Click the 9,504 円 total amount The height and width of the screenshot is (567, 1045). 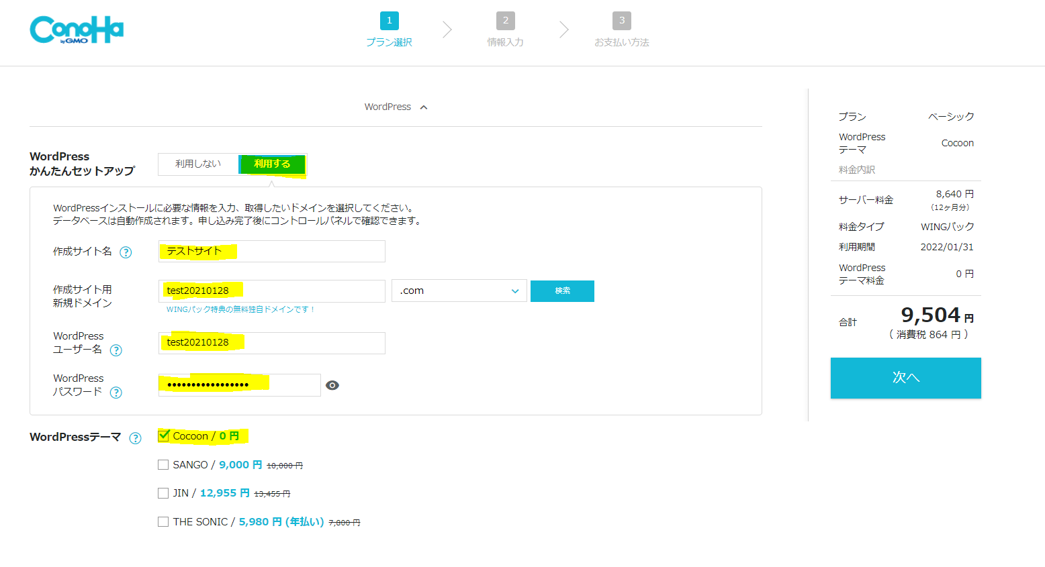(938, 315)
